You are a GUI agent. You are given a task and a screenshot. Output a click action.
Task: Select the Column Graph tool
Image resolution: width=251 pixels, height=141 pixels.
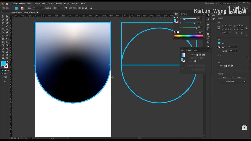tap(7, 52)
